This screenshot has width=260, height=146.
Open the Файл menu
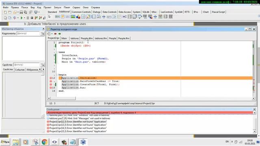pyautogui.click(x=5, y=7)
